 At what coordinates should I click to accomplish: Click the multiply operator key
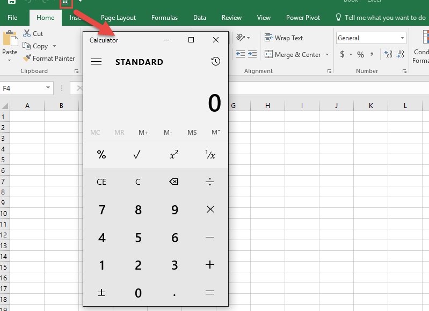210,209
